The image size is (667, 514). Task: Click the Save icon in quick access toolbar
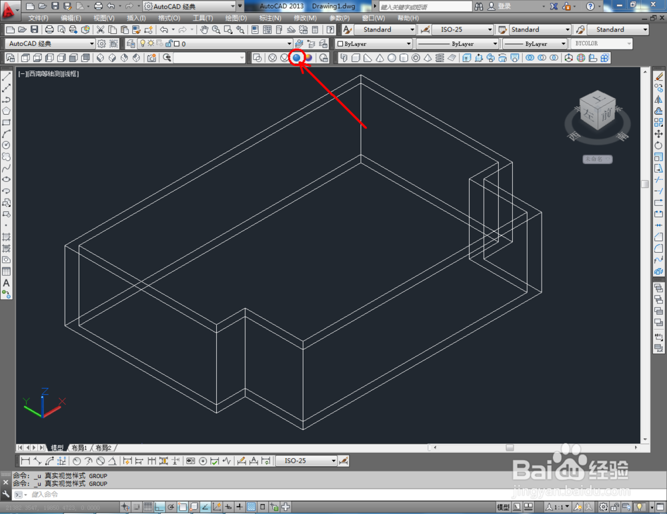tap(55, 6)
